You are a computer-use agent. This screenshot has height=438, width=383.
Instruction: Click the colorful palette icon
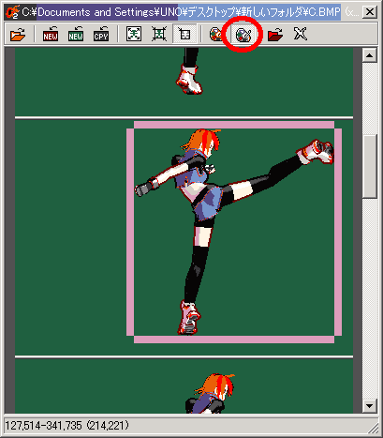click(215, 34)
